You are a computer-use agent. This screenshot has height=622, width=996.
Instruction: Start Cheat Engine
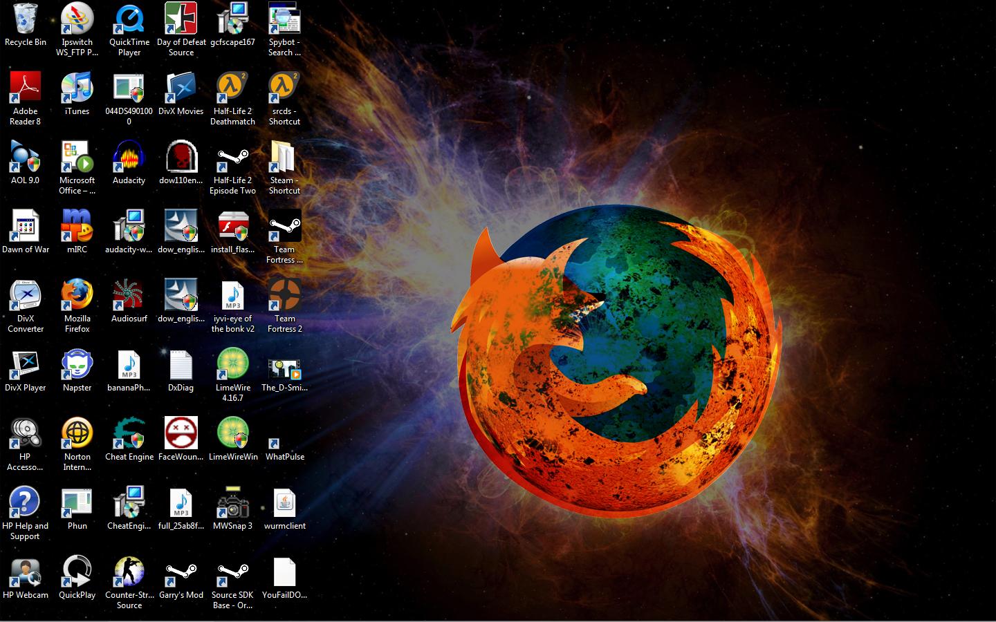tap(129, 435)
